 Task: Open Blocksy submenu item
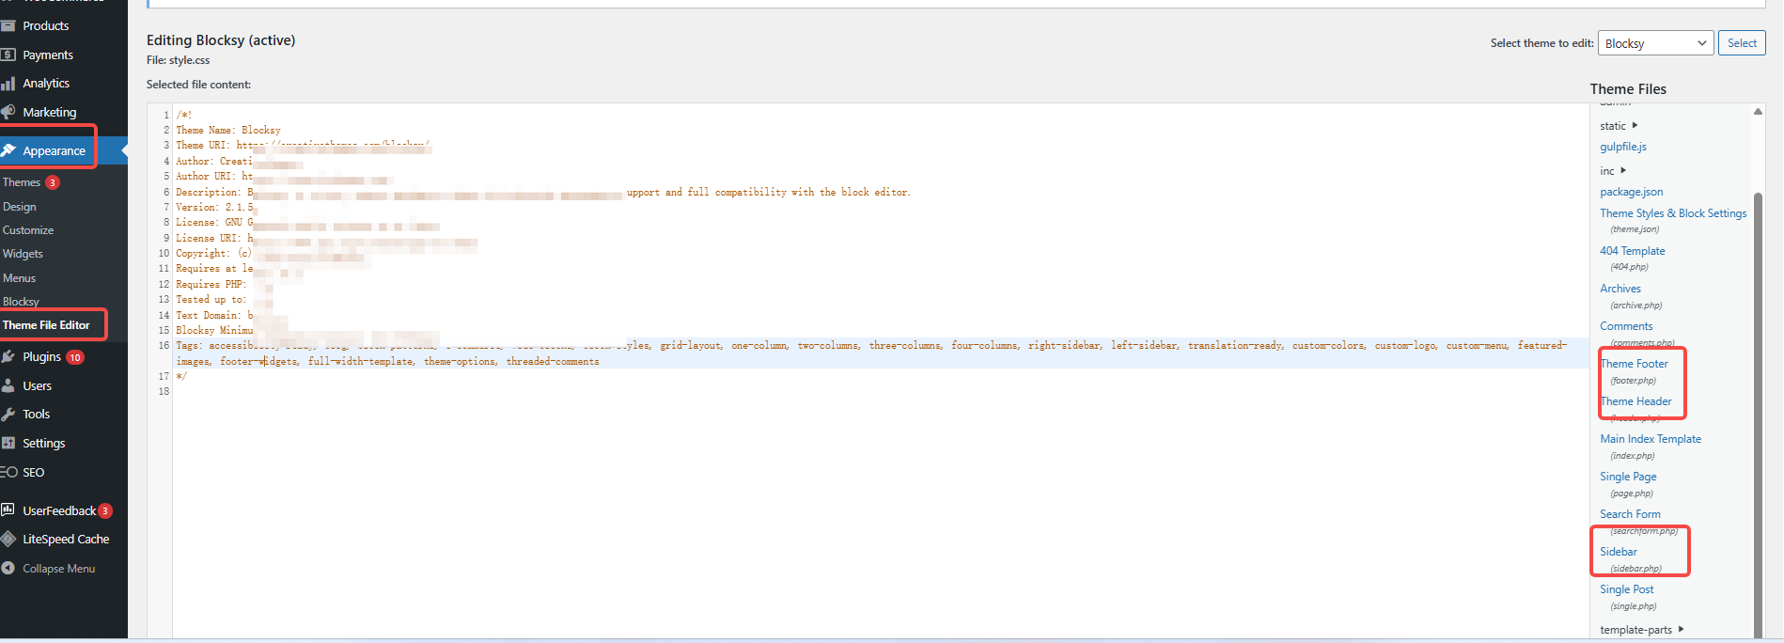(21, 302)
